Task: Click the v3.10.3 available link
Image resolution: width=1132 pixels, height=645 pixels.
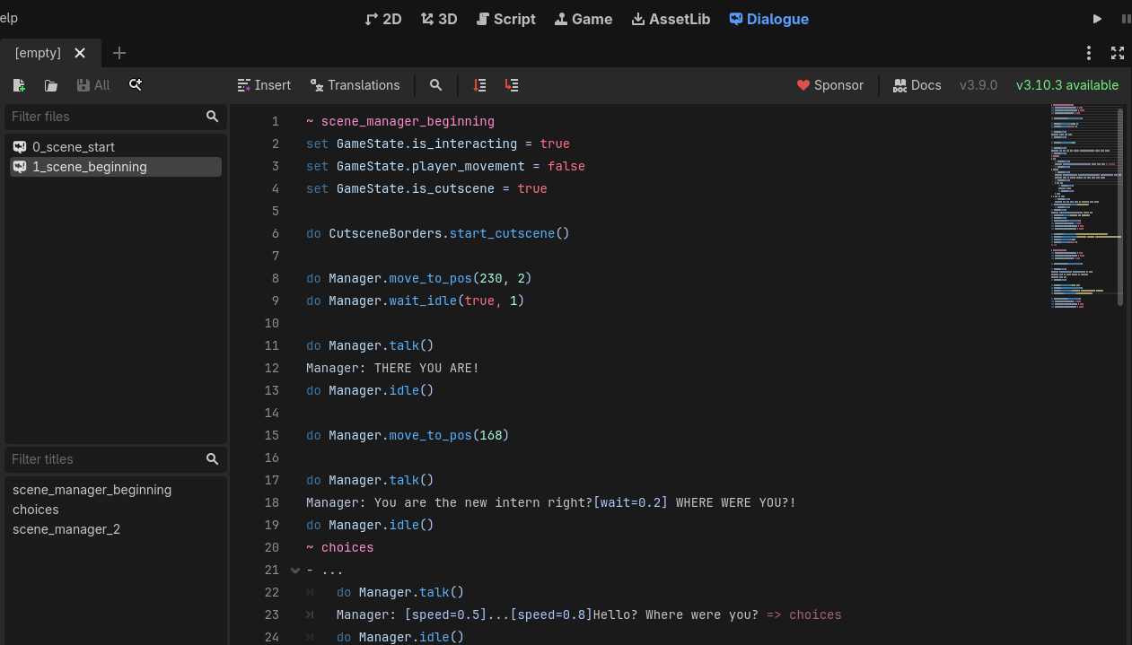Action: tap(1066, 84)
